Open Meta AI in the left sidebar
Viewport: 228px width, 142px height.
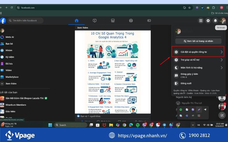pos(10,37)
